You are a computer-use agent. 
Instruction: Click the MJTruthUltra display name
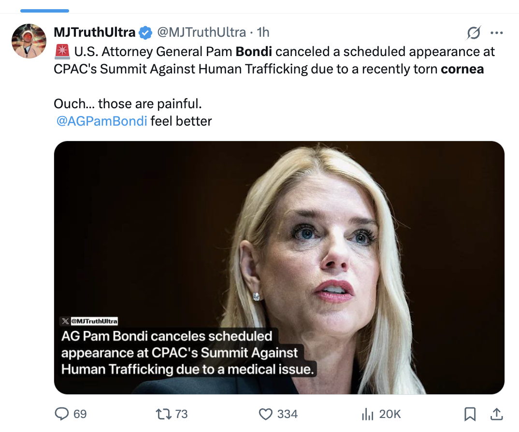(x=95, y=33)
